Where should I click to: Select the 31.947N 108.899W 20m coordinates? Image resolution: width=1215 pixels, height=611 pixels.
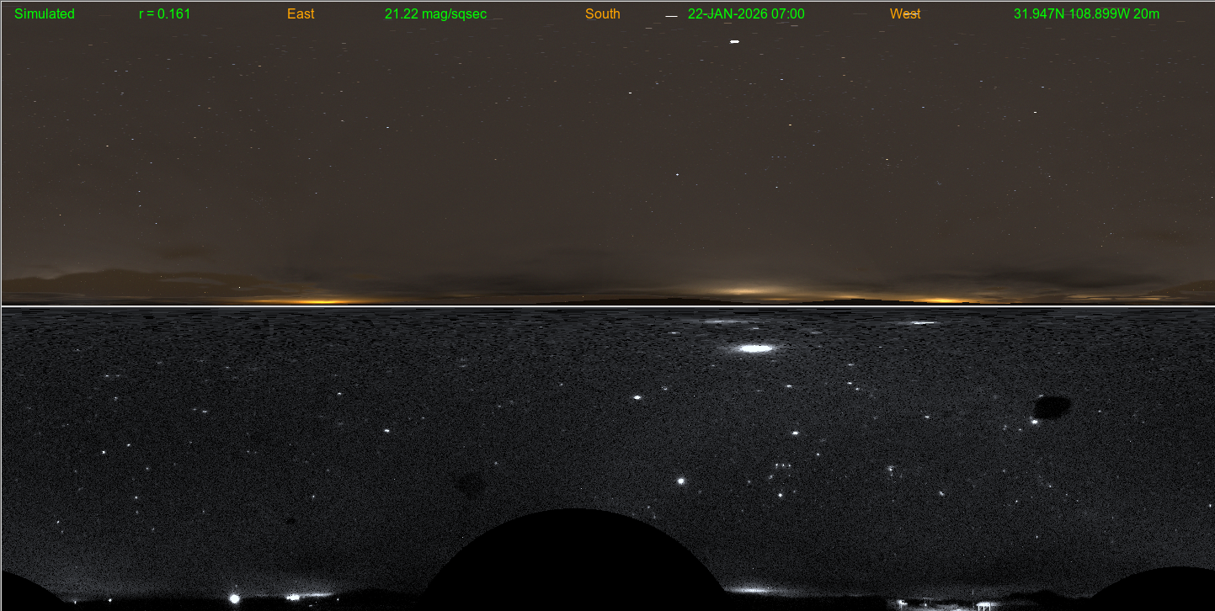(x=1086, y=14)
